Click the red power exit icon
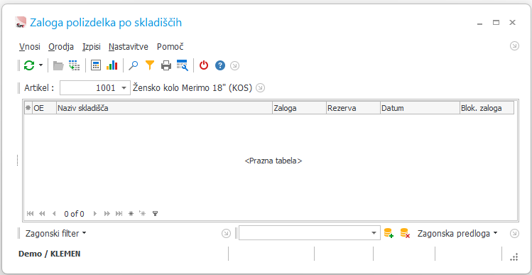This screenshot has height=275, width=532. [x=204, y=65]
